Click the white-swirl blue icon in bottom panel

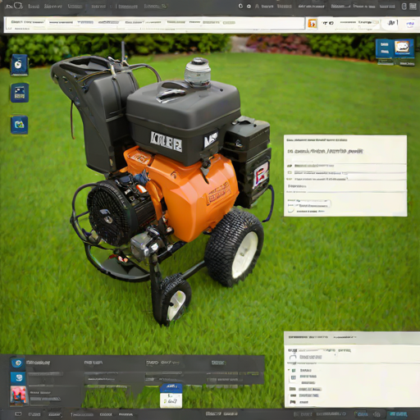click(18, 378)
